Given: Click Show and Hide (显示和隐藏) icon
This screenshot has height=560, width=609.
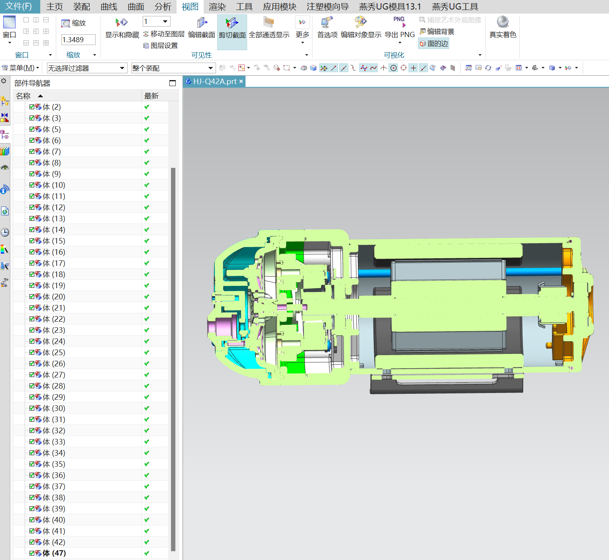Looking at the screenshot, I should (122, 23).
